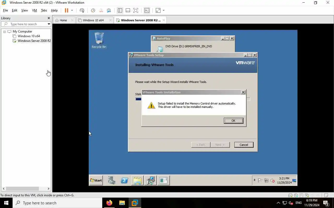334x208 pixels.
Task: Click the guest network tray icon
Action: pyautogui.click(x=266, y=180)
